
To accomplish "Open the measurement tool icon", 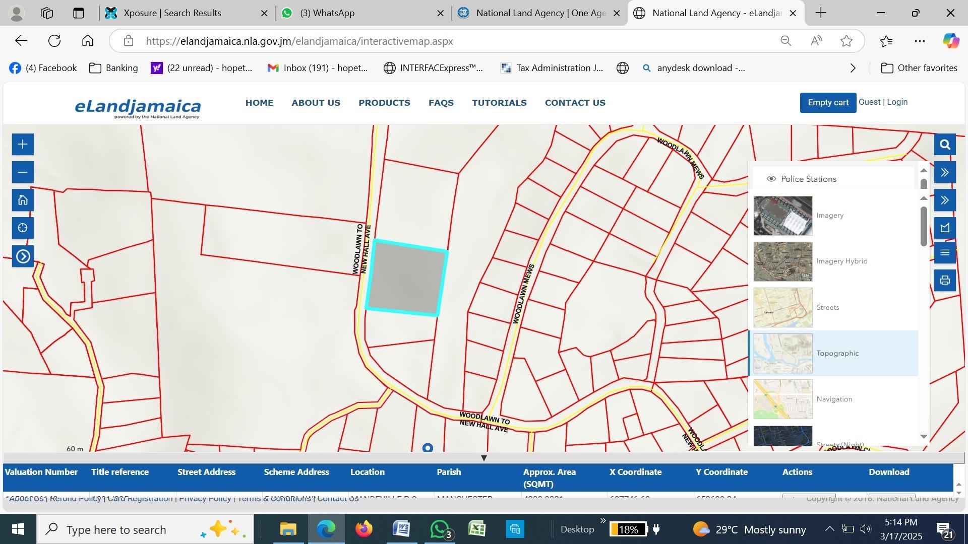I will pos(945,228).
